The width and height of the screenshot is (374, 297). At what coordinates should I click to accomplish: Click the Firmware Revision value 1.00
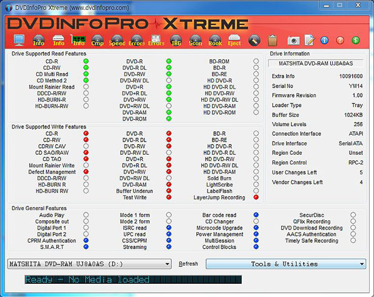click(x=358, y=95)
